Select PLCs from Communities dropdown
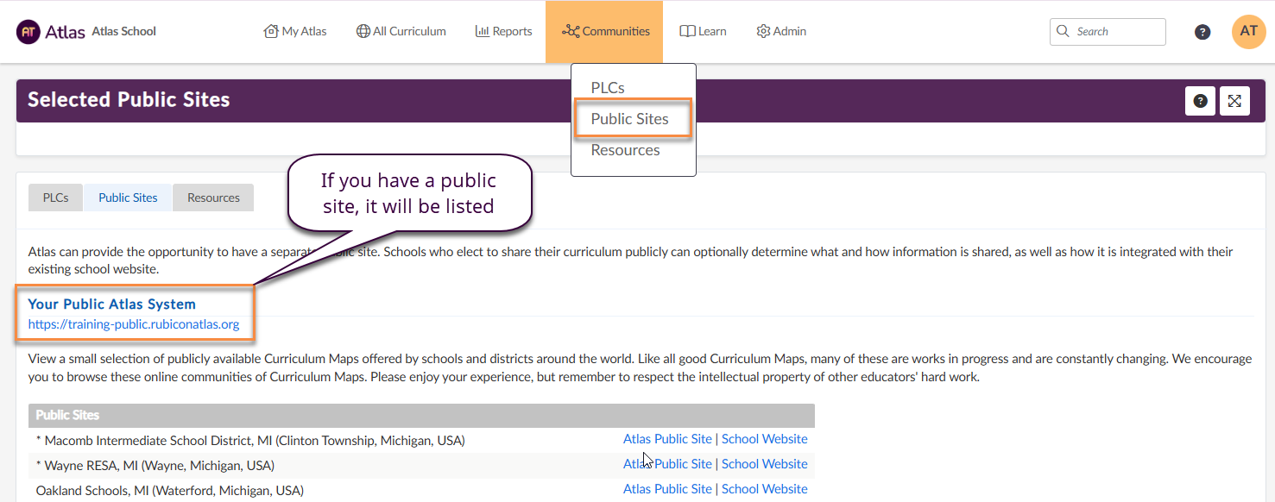Screen dimensions: 1275x502 [608, 88]
